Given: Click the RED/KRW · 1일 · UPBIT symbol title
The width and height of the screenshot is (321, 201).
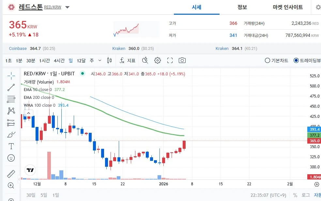Looking at the screenshot, I should point(49,74).
